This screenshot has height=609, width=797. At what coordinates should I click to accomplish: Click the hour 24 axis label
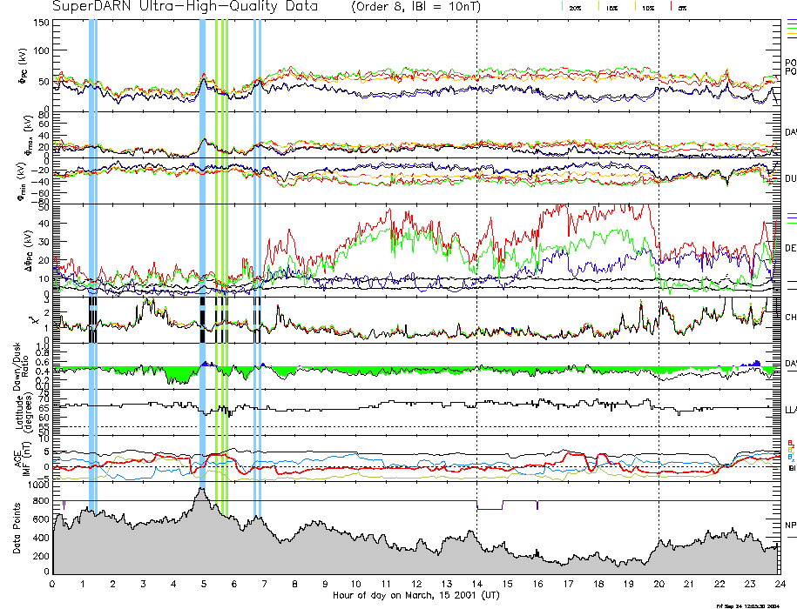779,584
